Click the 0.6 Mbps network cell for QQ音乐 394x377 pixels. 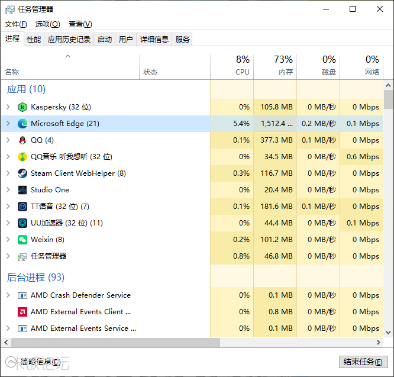363,157
